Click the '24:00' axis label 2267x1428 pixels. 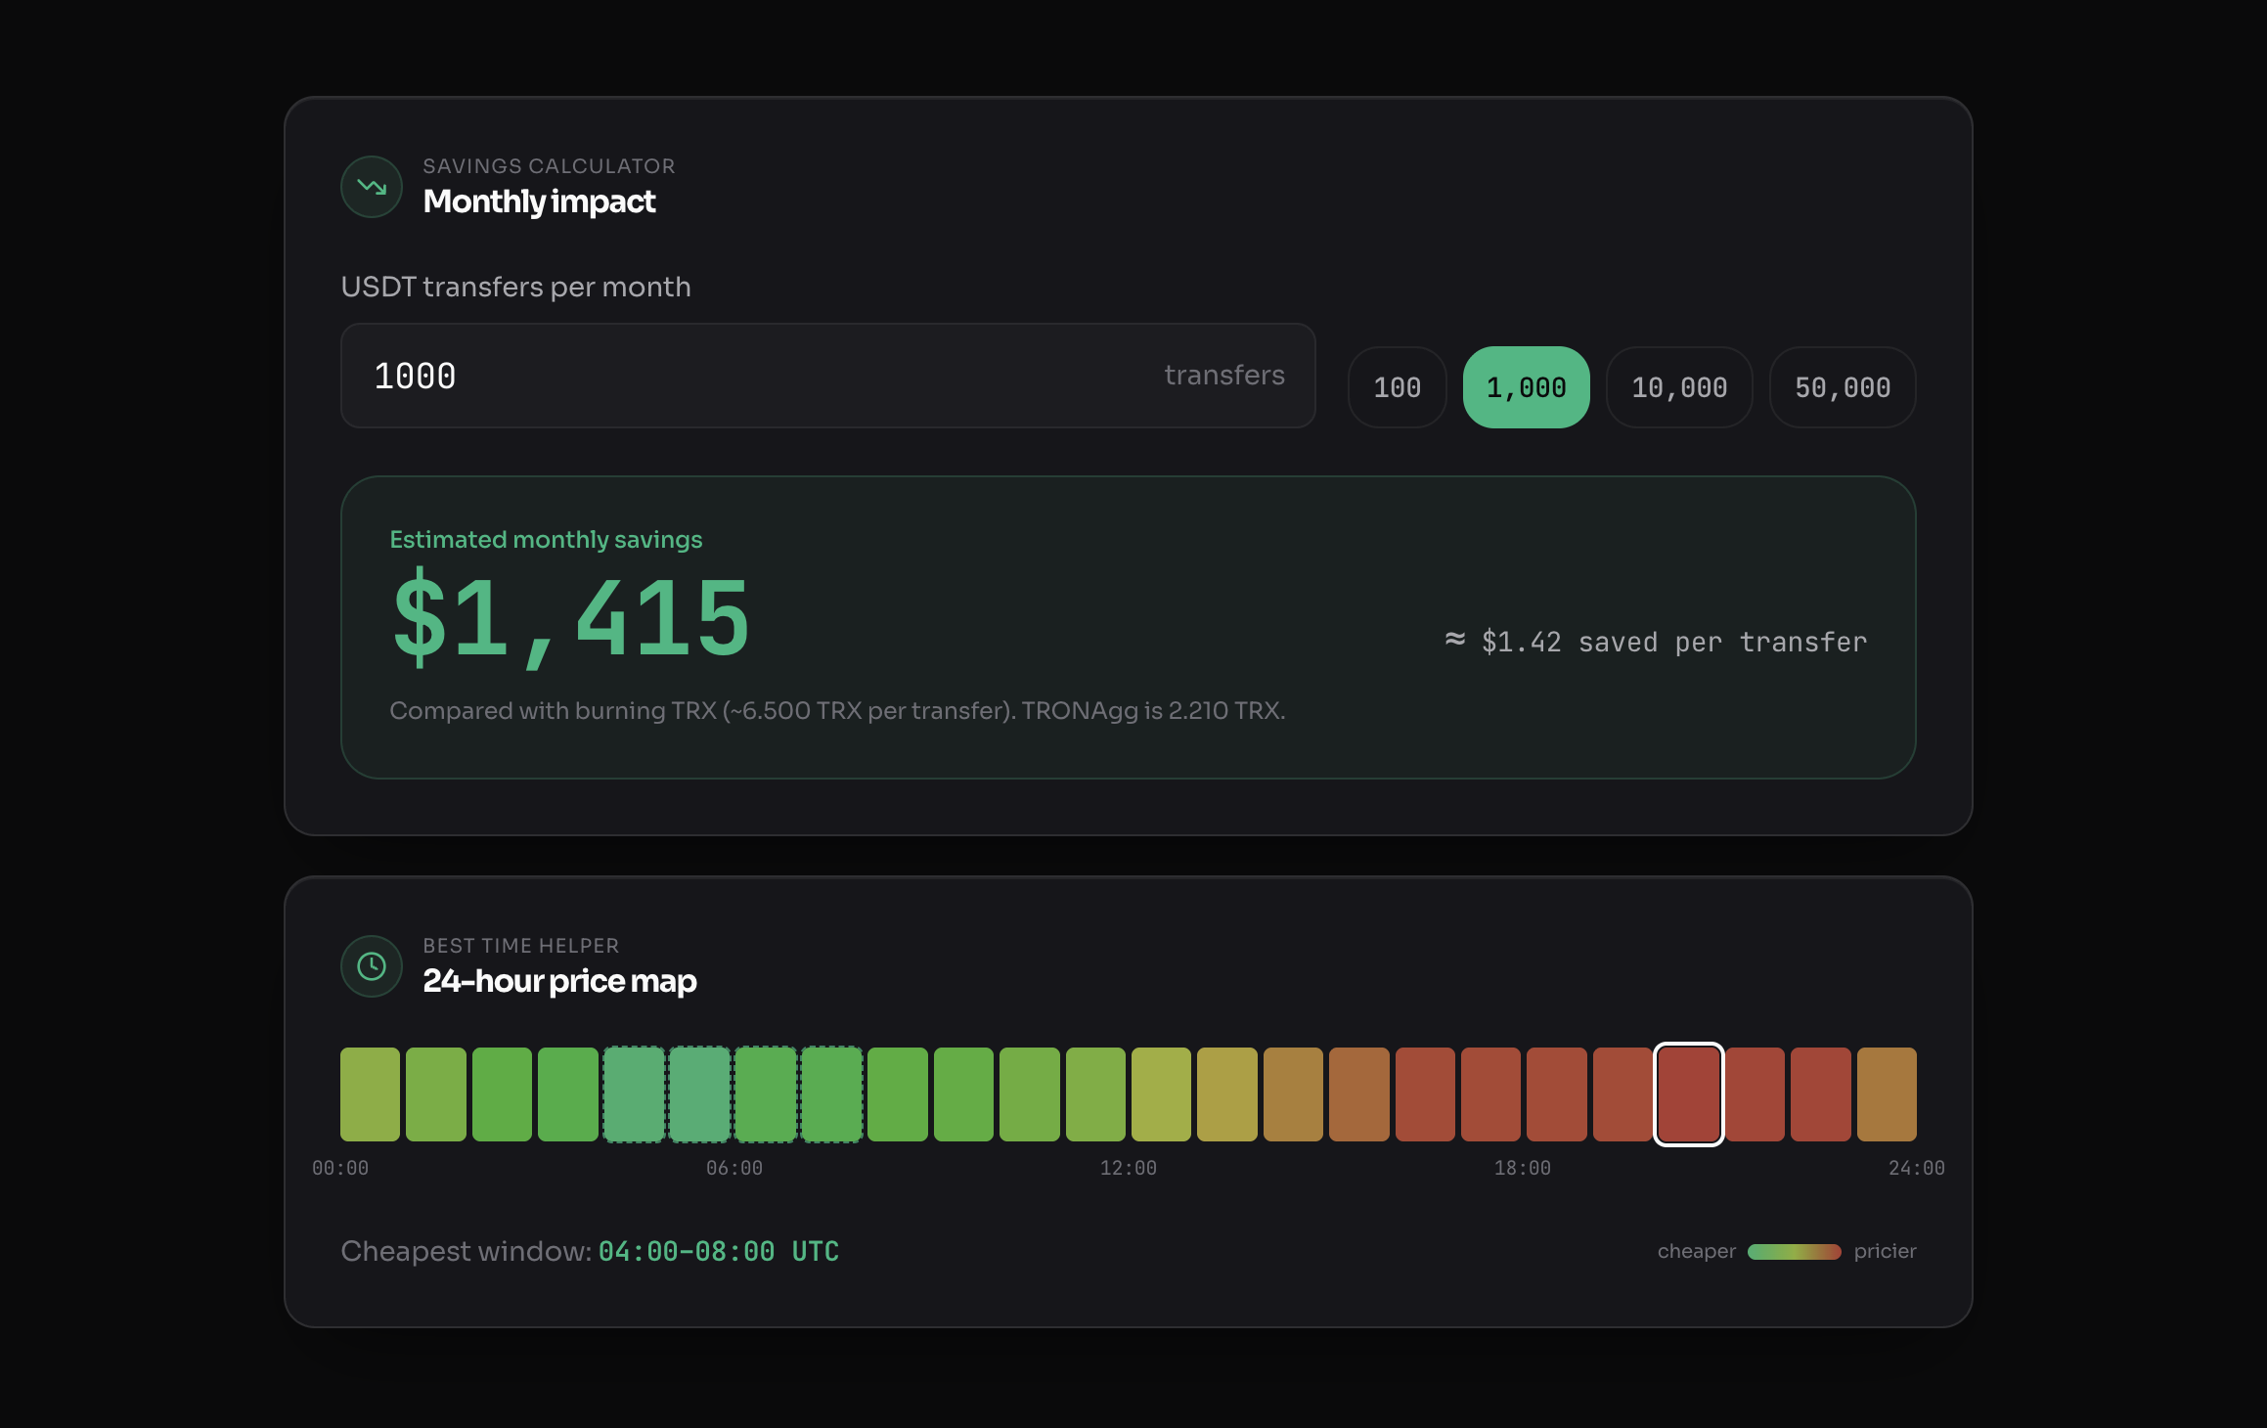[x=1917, y=1168]
